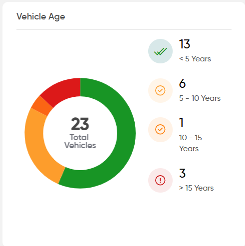Click the '< 5 Years' label
245x246 pixels.
coord(195,59)
